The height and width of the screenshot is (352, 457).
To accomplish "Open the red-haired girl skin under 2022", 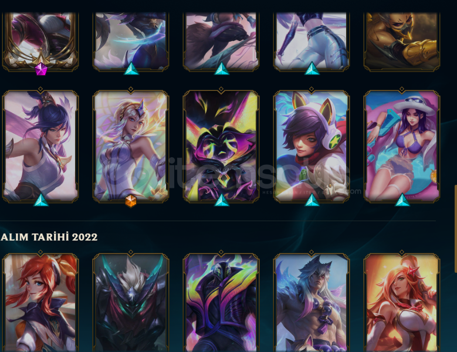I will coord(40,303).
